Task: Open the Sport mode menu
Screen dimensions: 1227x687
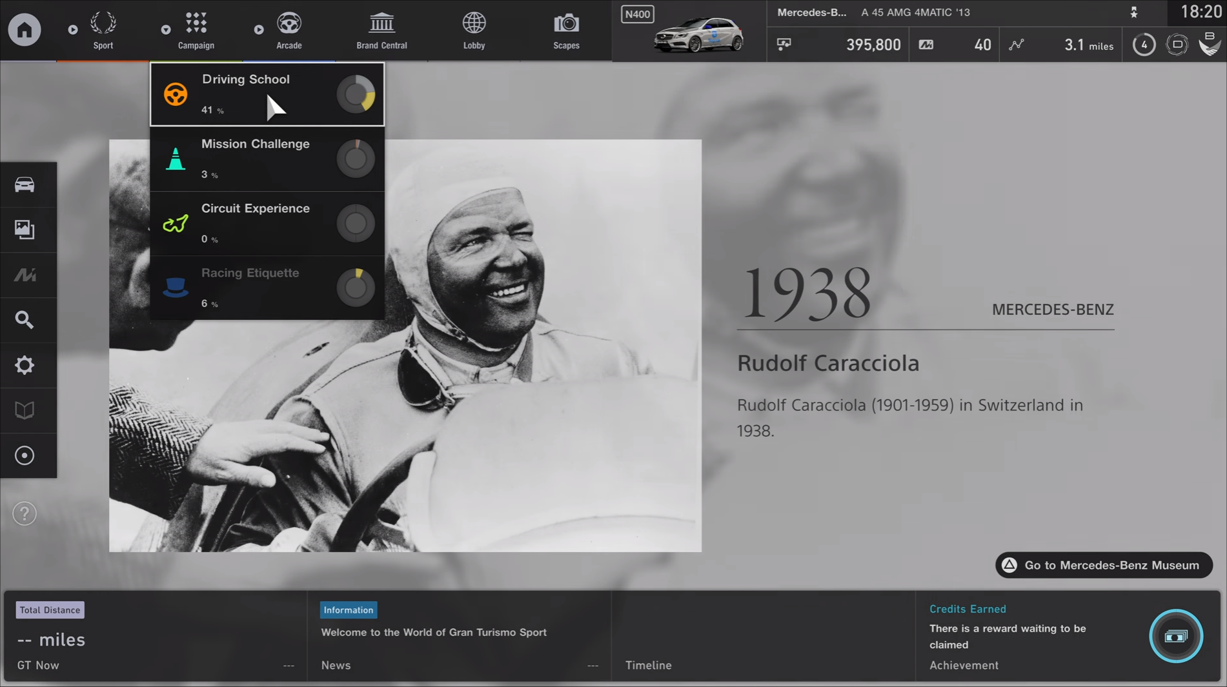Action: click(x=103, y=30)
